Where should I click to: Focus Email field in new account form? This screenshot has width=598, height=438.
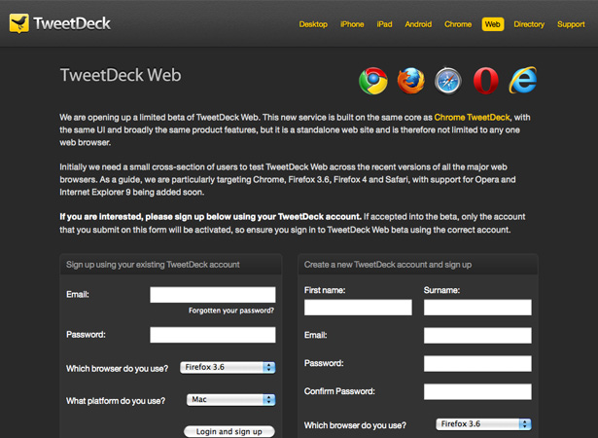tap(477, 335)
